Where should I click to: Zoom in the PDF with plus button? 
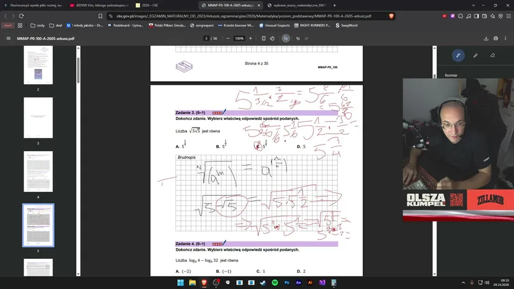point(251,39)
